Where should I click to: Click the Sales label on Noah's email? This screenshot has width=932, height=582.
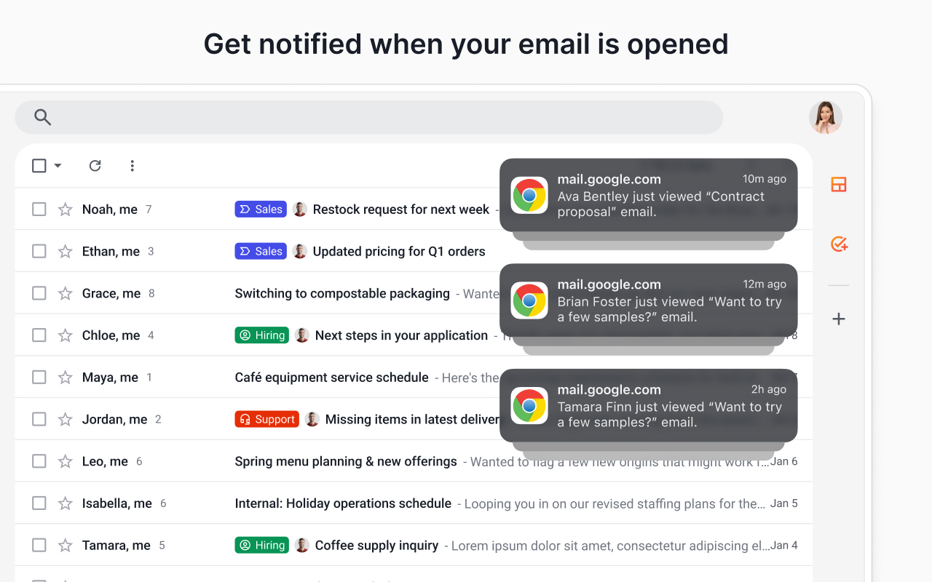pyautogui.click(x=261, y=209)
